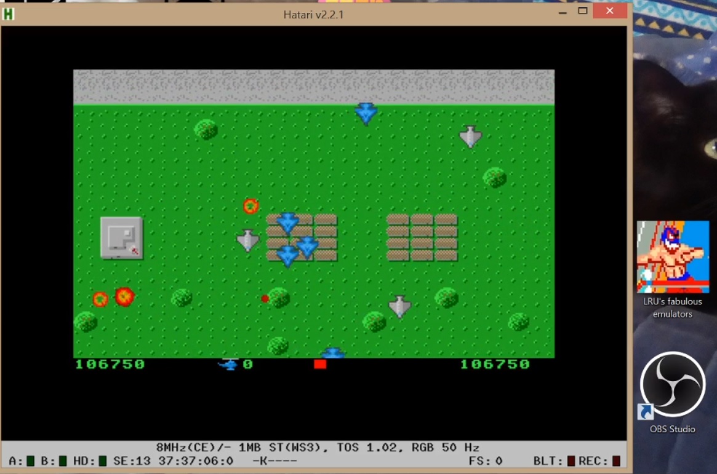
Task: Click the drive A: LED indicator
Action: [31, 461]
